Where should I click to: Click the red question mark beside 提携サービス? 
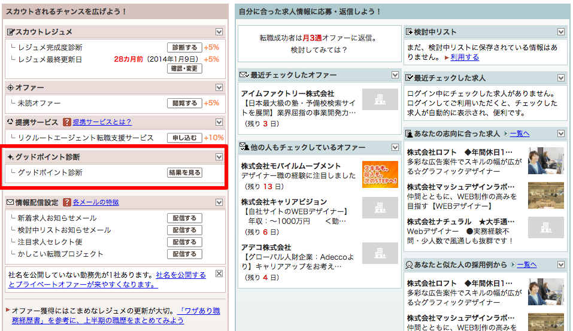tap(67, 122)
